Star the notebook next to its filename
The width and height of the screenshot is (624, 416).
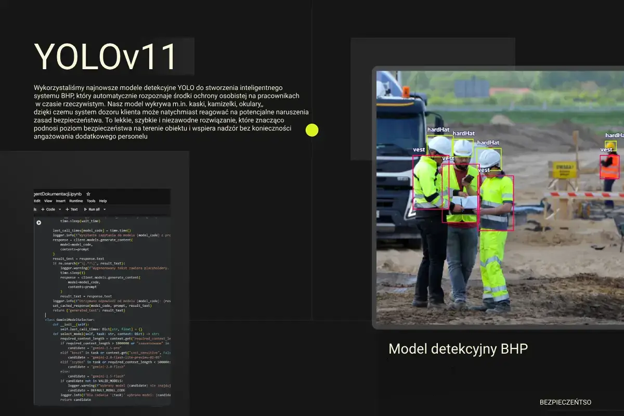tap(88, 193)
